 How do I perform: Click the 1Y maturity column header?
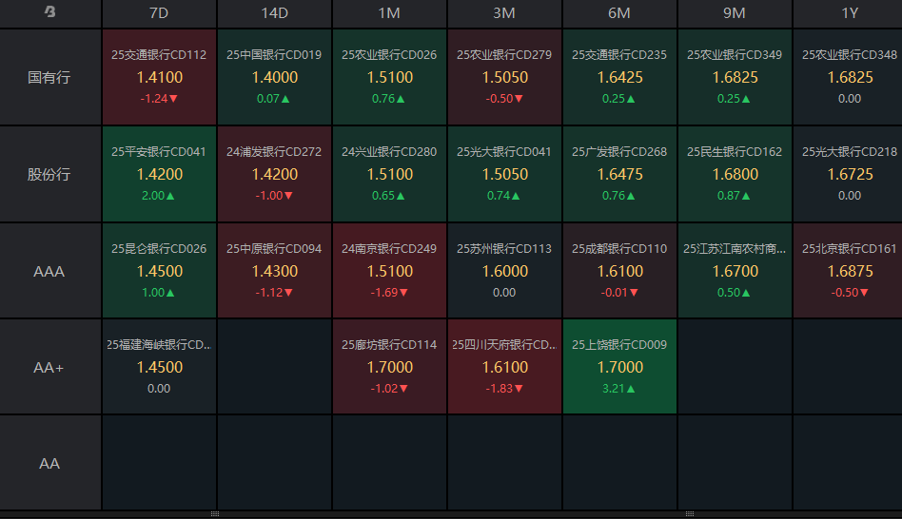(x=849, y=13)
